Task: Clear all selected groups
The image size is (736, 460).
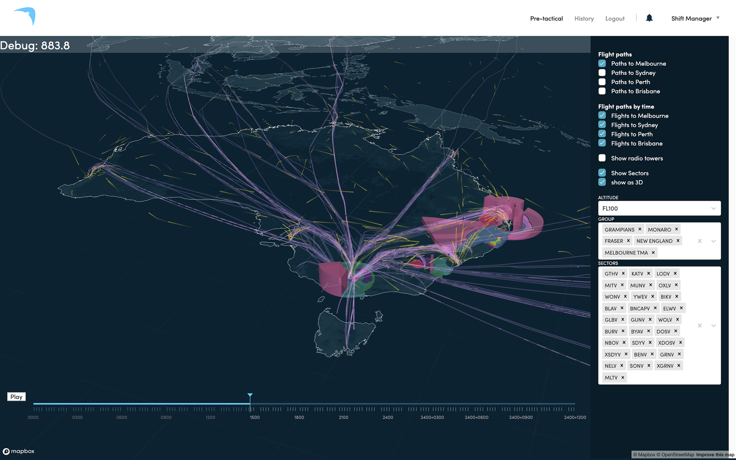Action: (700, 241)
